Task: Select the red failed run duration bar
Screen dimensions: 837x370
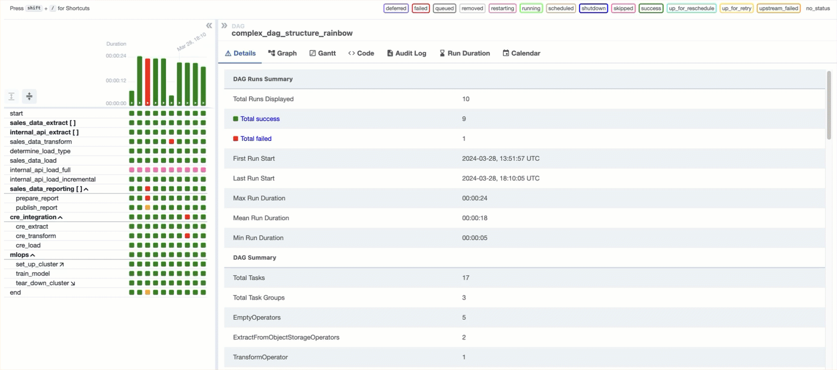Action: pos(148,82)
